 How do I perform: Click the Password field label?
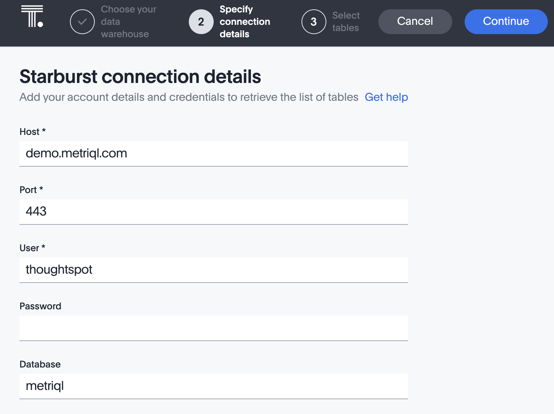coord(40,306)
